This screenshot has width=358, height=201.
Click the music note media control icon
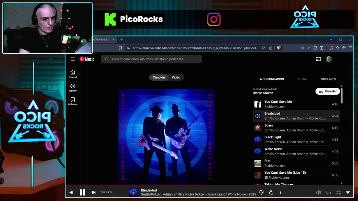coord(331,48)
